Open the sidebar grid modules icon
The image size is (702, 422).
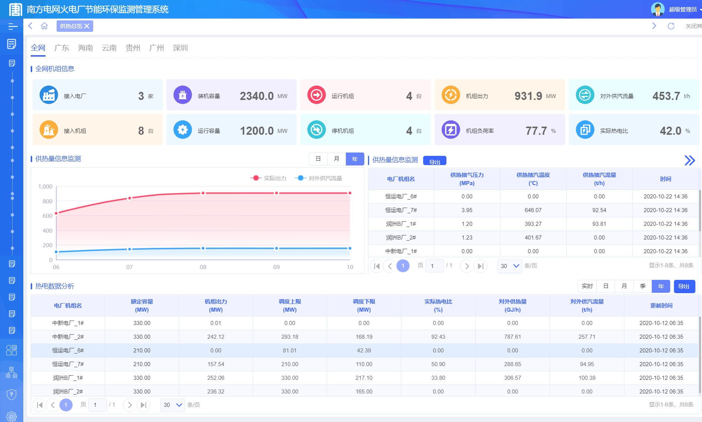tap(11, 350)
